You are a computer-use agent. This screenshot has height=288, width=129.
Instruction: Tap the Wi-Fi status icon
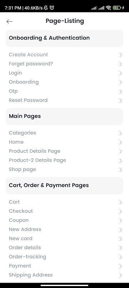[109, 8]
